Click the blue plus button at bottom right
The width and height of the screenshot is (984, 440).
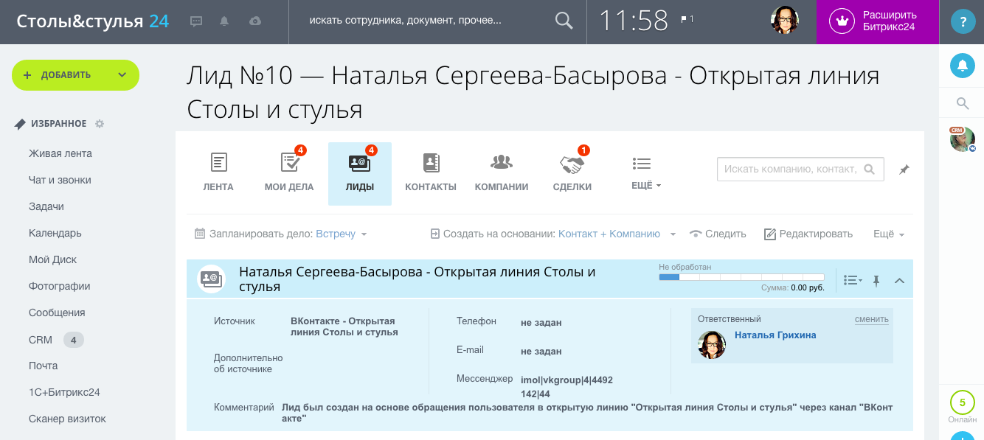[962, 436]
